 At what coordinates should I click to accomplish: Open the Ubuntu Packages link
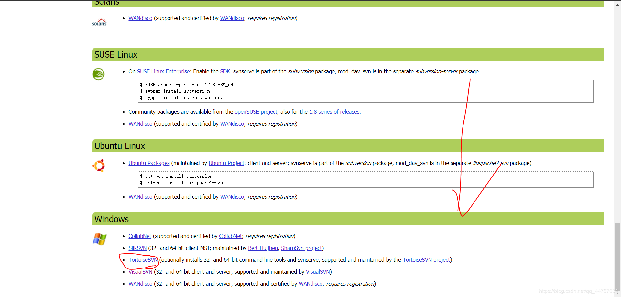(x=149, y=163)
